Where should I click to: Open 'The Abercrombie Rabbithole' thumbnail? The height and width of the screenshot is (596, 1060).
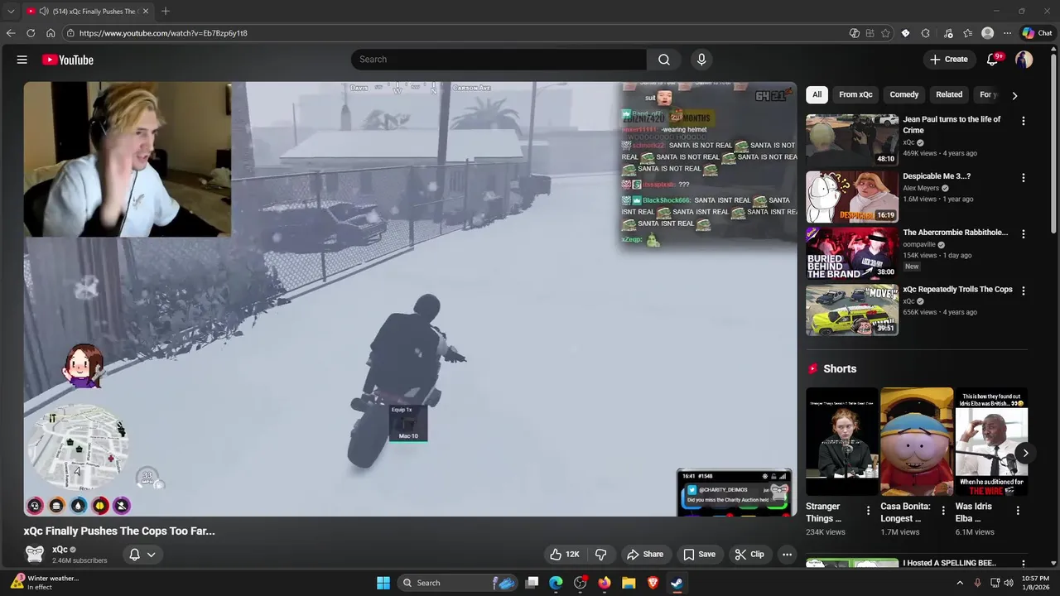[x=852, y=253]
